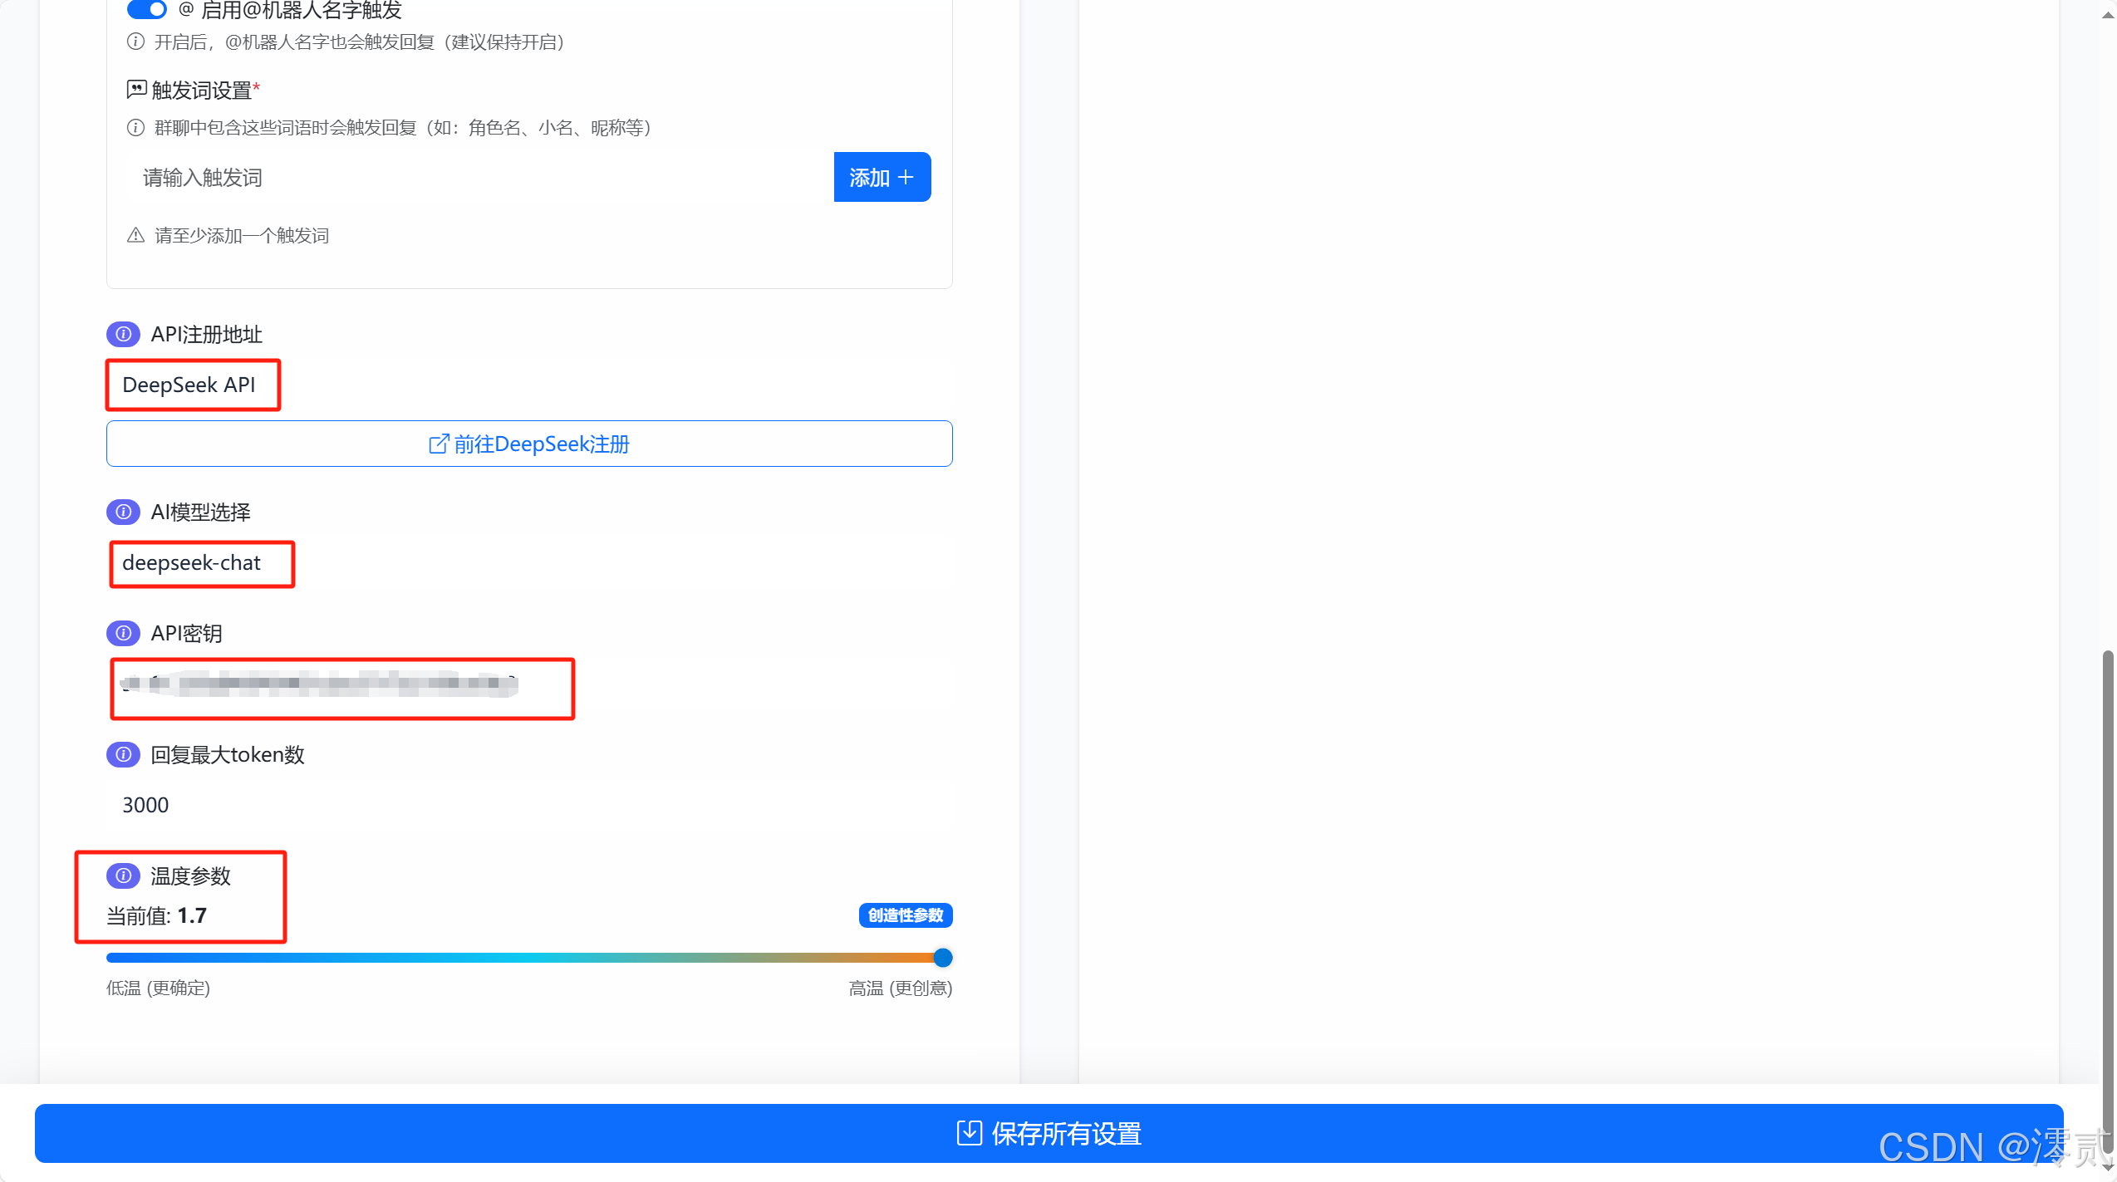Click info circle before 开启后 hint text

click(x=135, y=42)
